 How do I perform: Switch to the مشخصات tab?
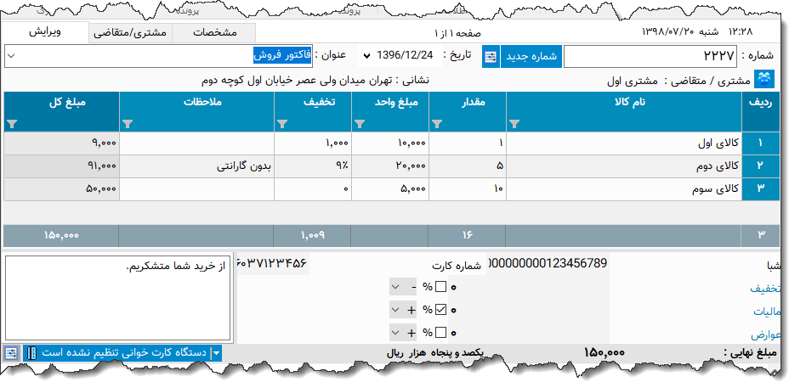214,33
